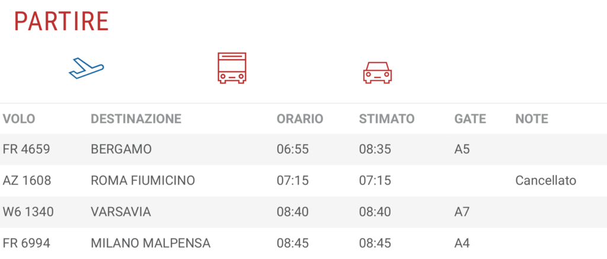This screenshot has width=607, height=259.
Task: Click the ORARIO column header
Action: (x=299, y=119)
